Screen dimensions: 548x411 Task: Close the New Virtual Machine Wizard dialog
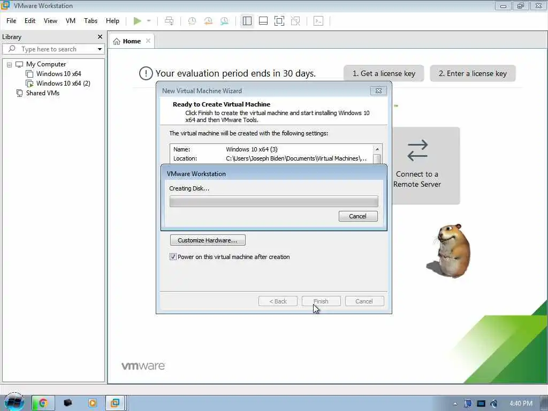tap(378, 91)
